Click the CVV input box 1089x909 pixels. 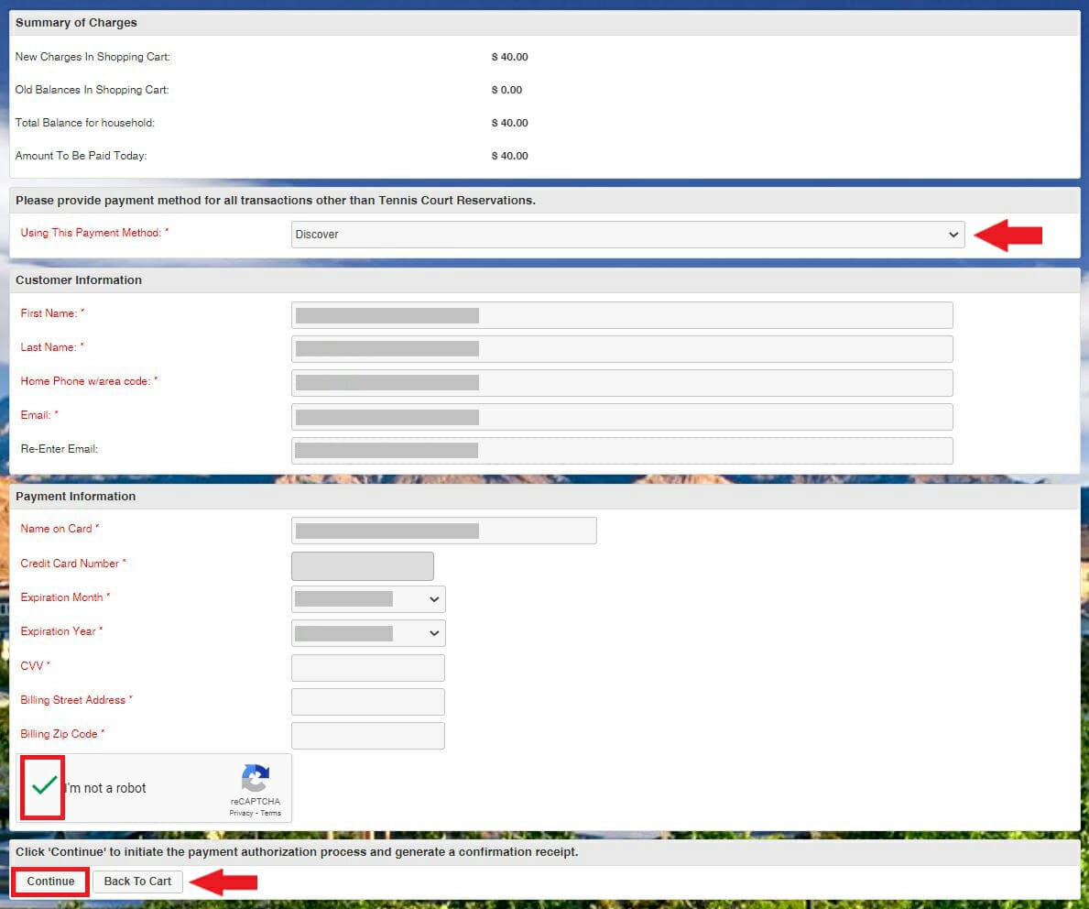[x=368, y=668]
